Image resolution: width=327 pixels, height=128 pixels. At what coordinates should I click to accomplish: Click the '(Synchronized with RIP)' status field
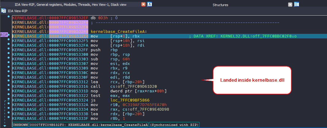point(175,125)
